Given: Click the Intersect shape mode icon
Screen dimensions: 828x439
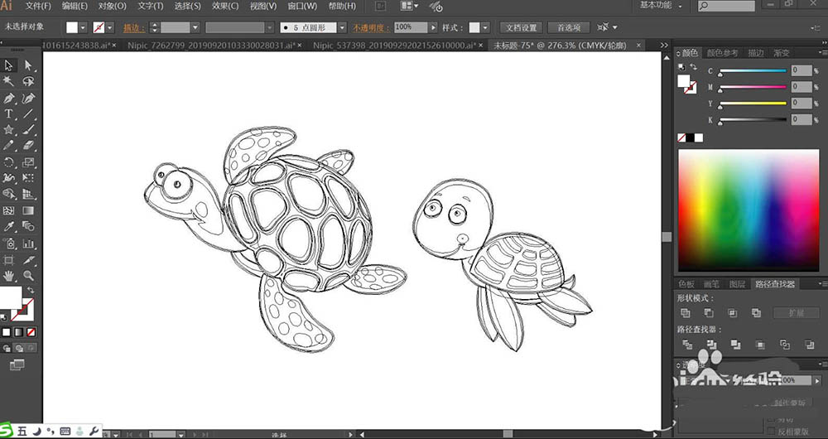Looking at the screenshot, I should click(733, 313).
